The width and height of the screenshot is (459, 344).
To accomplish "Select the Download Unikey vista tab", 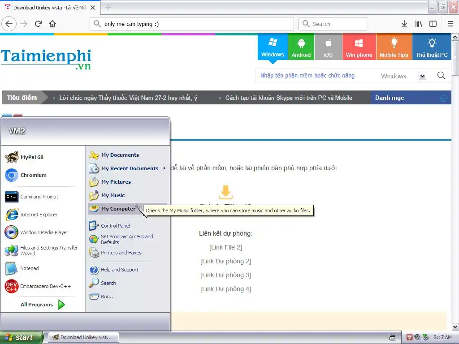I will pos(50,8).
